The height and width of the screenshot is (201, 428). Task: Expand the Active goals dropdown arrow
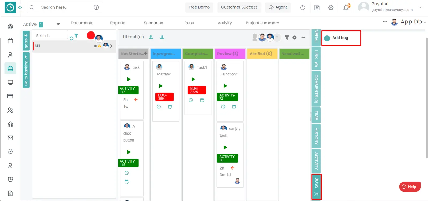[58, 24]
